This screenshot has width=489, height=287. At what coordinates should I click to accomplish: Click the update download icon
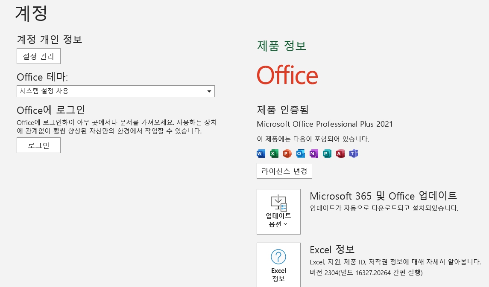click(x=278, y=203)
